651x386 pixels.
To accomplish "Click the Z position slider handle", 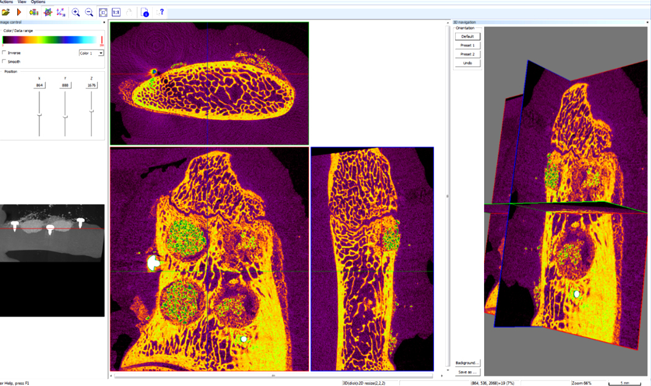I will coord(91,111).
